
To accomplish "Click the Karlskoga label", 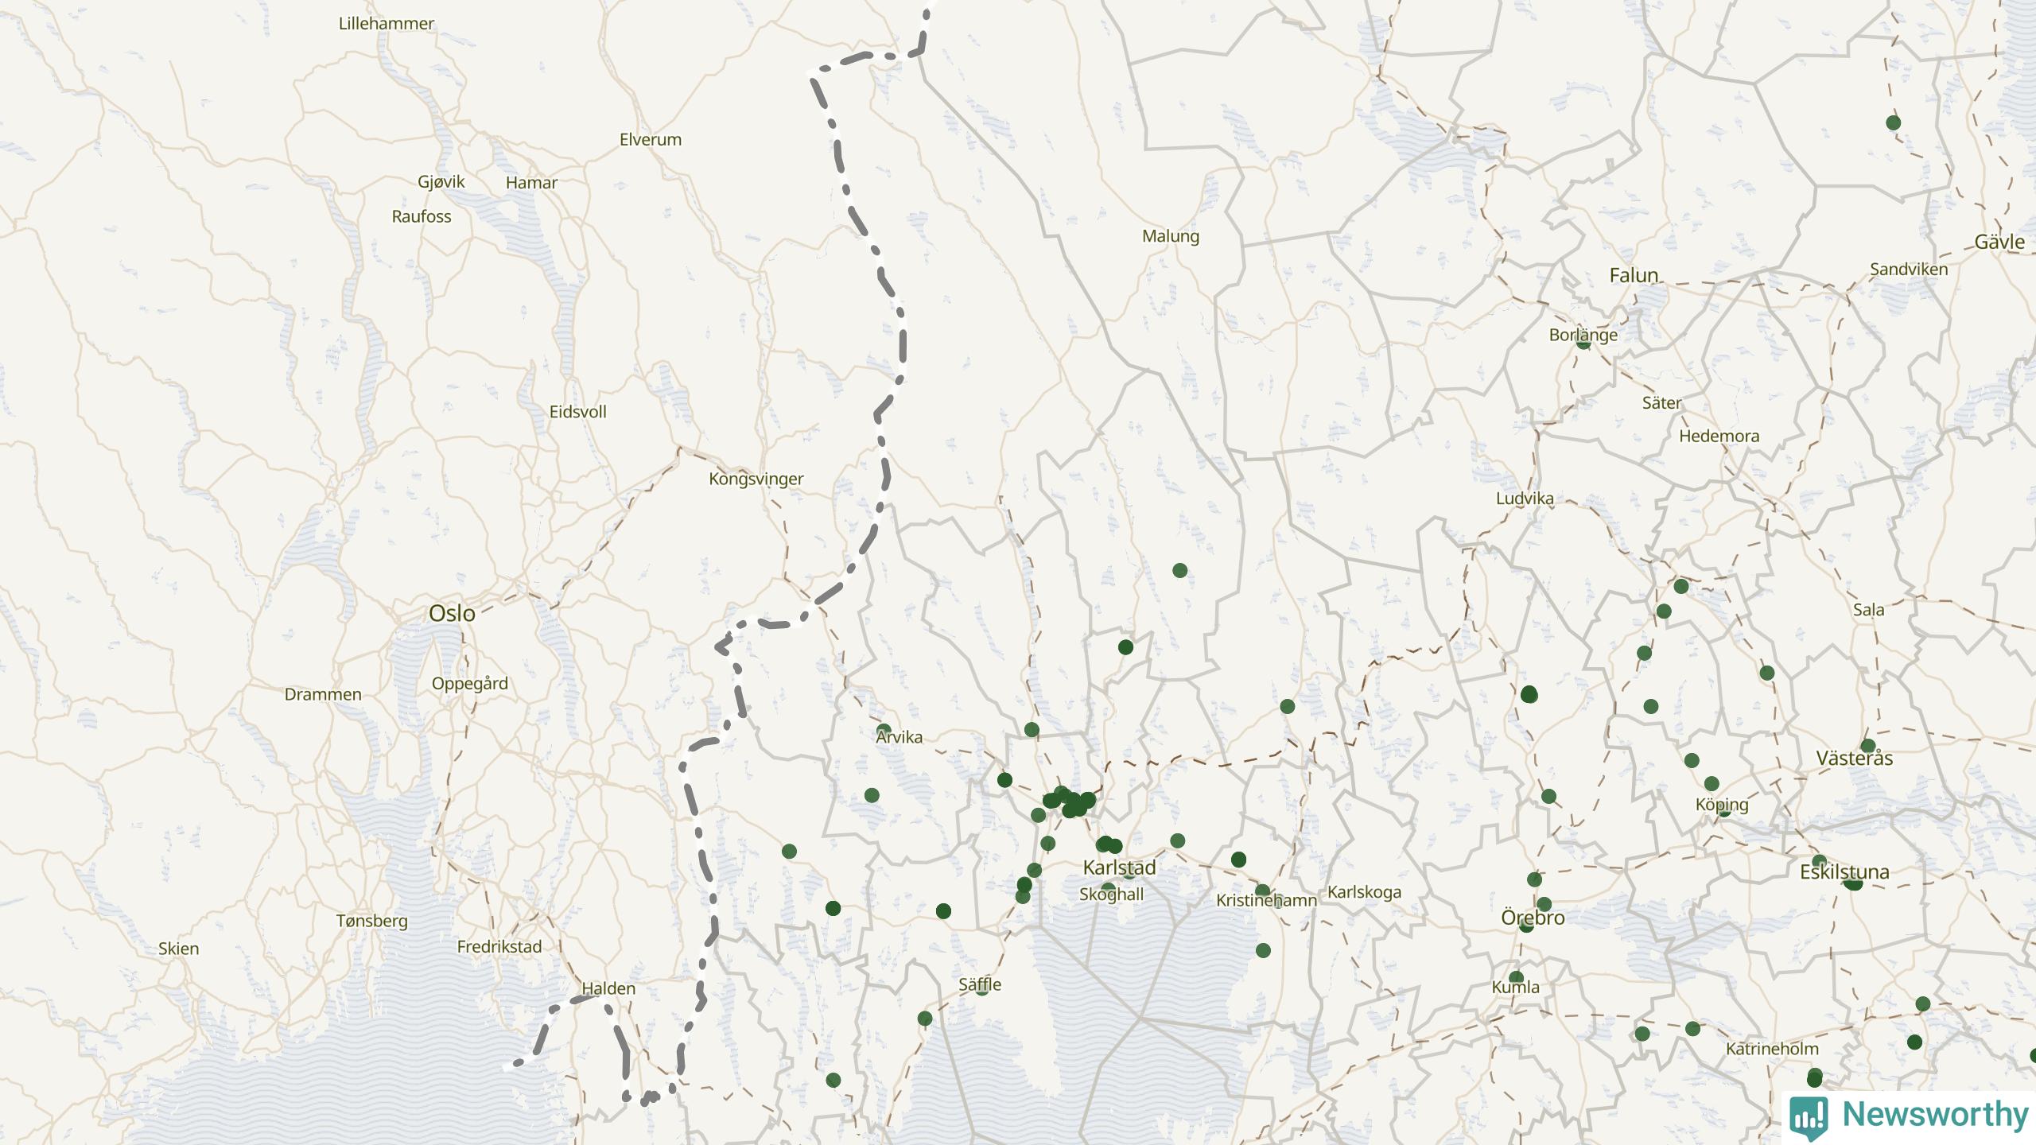I will coord(1365,893).
